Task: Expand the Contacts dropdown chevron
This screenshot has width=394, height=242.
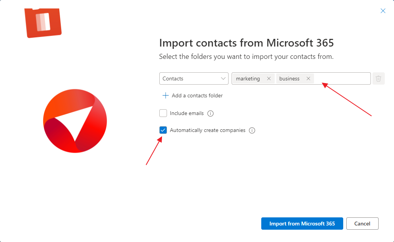Action: (223, 78)
